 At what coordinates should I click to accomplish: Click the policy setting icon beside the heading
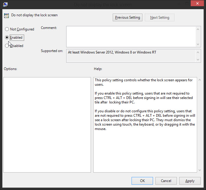[6, 15]
